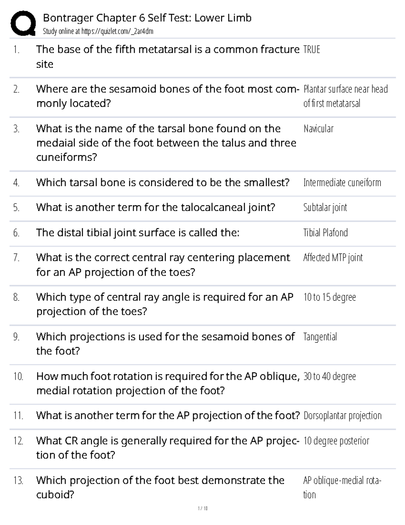Viewport: 405px width, 525px height.
Task: Click the Tibial Plafond answer
Action: [325, 233]
